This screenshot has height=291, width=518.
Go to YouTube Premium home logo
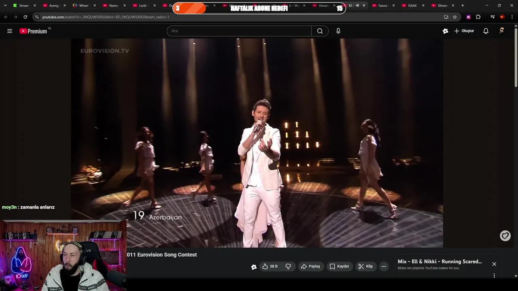(34, 31)
